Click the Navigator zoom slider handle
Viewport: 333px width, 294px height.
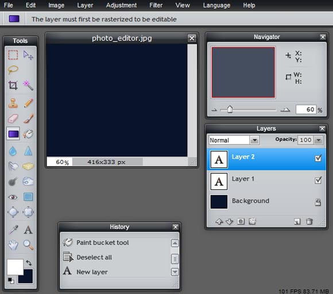(x=230, y=109)
